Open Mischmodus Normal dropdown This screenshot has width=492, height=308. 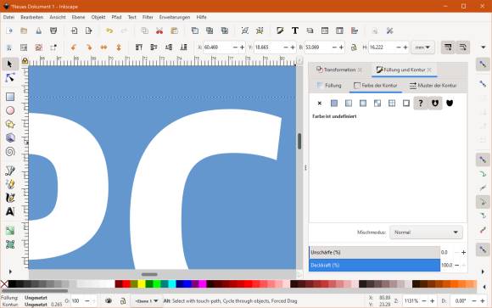click(x=426, y=232)
